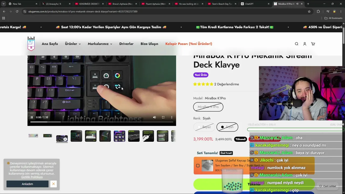Expand the Markalarımız menu
This screenshot has height=194, width=345.
100,44
